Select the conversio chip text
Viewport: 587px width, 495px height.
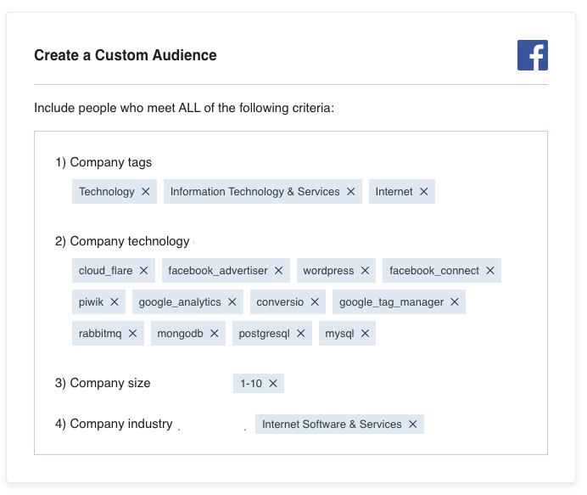[280, 302]
